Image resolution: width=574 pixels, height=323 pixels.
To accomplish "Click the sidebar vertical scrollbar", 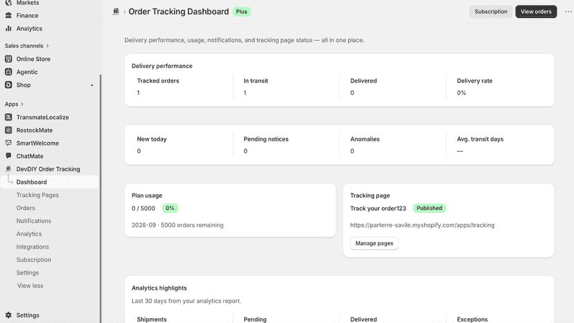I will pos(101,198).
